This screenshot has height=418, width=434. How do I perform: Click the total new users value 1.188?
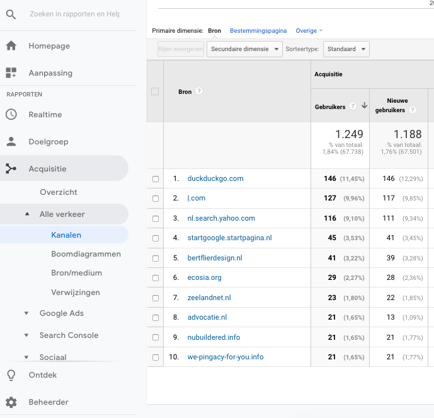coord(408,134)
